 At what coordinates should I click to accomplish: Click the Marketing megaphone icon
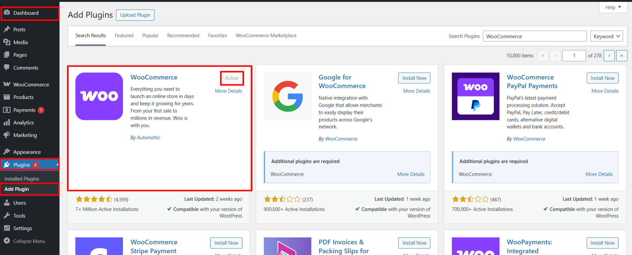(7, 135)
